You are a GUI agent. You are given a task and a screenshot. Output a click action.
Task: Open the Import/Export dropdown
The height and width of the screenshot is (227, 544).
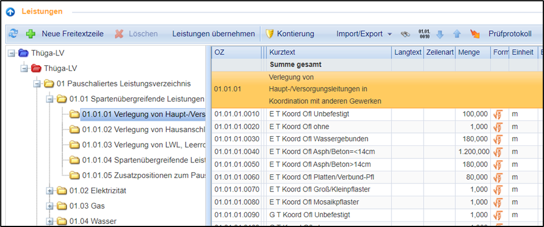pyautogui.click(x=364, y=34)
